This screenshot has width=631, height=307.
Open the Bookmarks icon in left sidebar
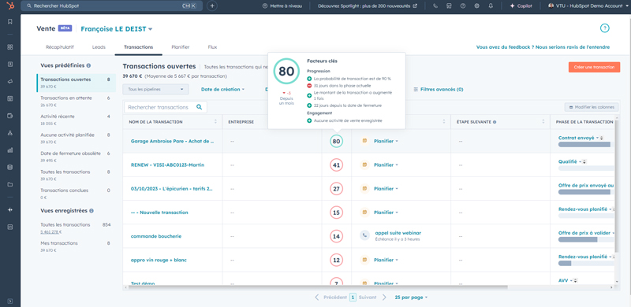(x=10, y=22)
